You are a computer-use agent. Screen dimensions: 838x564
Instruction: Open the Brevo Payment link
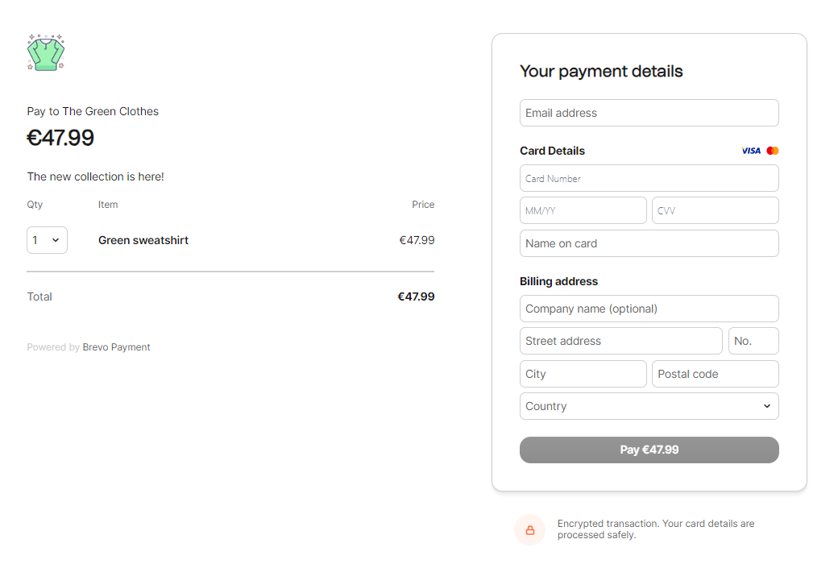pos(117,347)
